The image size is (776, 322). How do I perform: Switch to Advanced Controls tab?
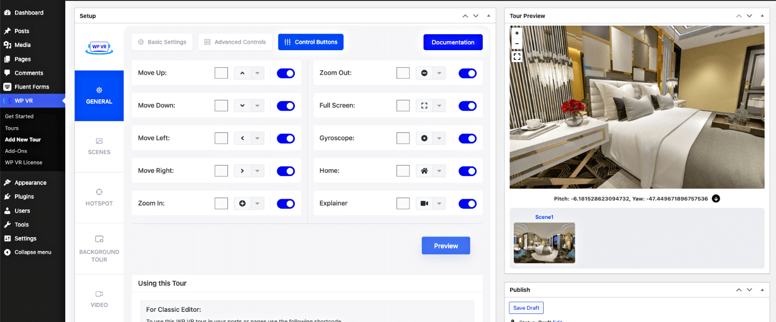pyautogui.click(x=235, y=42)
